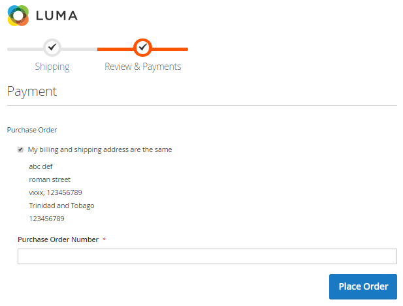Image resolution: width=403 pixels, height=306 pixels.
Task: Click the red required asterisk marker
Action: [105, 239]
